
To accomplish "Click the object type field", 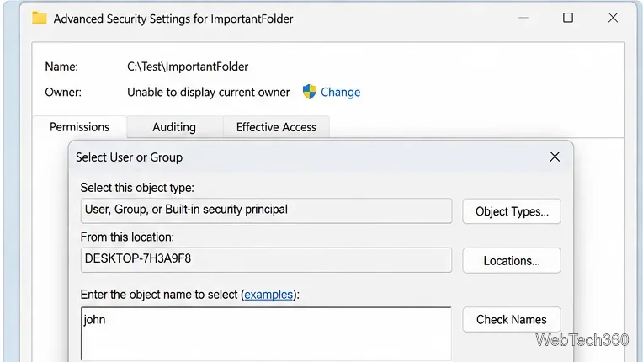I will pyautogui.click(x=266, y=210).
